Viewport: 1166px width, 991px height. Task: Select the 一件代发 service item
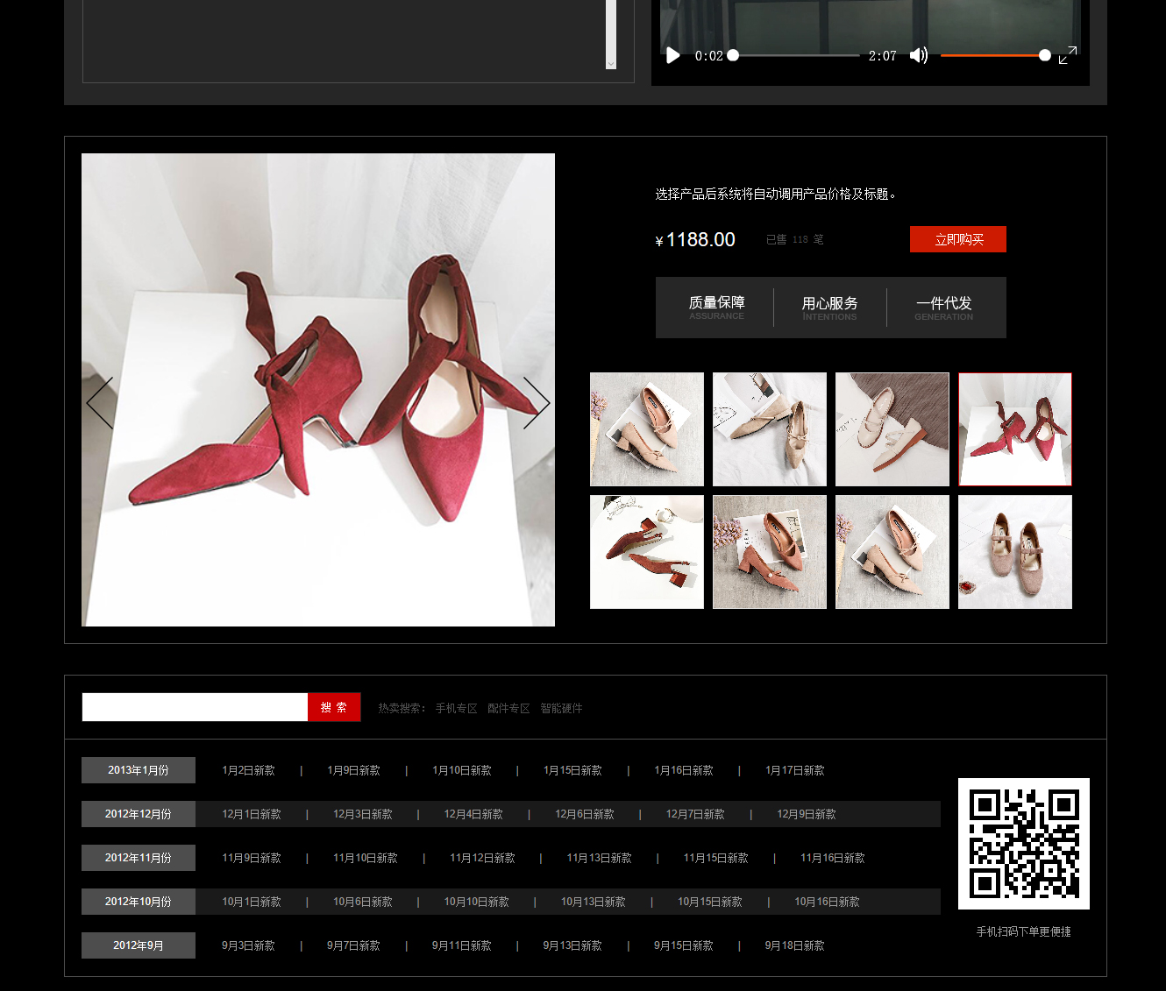pos(943,308)
